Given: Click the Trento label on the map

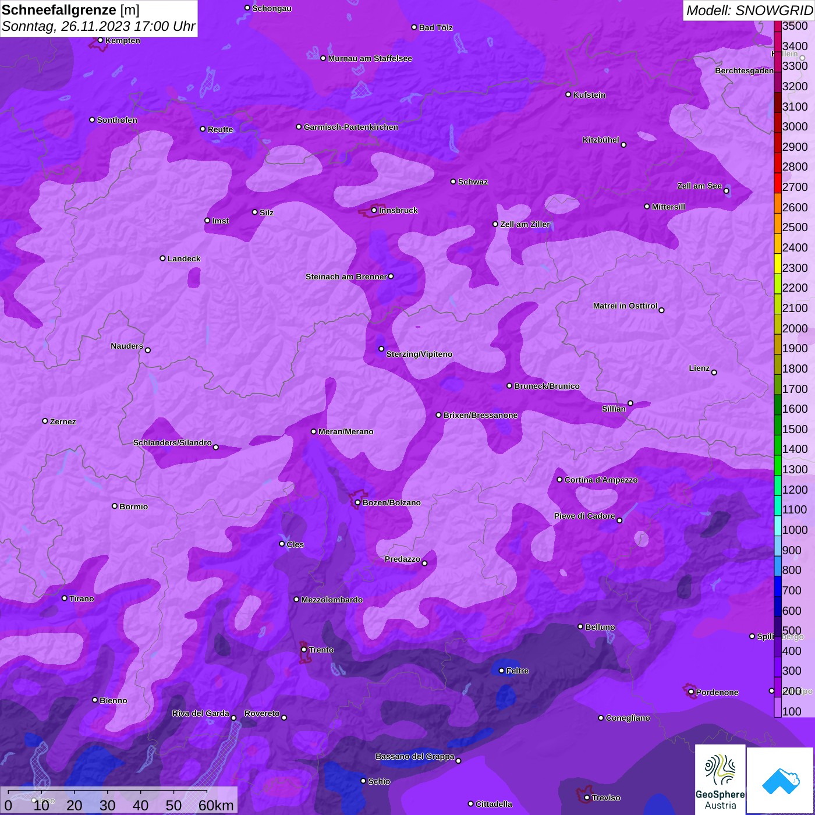Looking at the screenshot, I should [x=321, y=650].
